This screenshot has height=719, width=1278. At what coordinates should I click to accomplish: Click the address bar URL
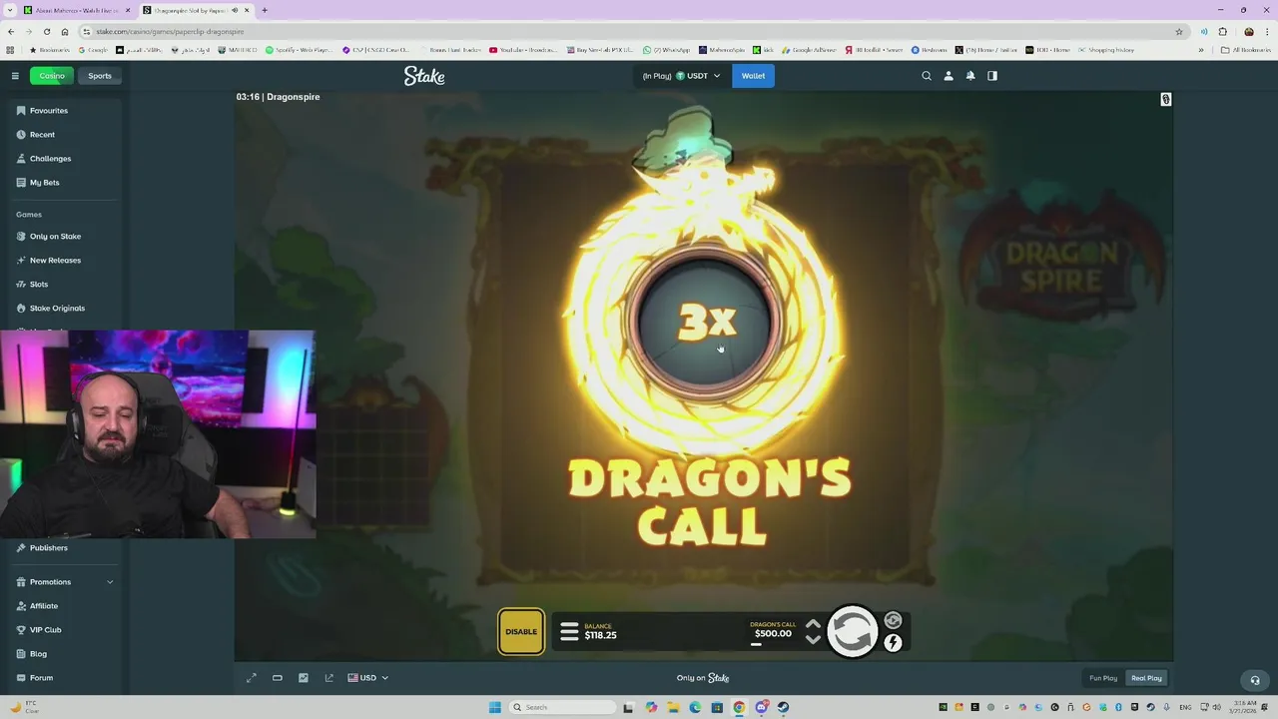[170, 32]
